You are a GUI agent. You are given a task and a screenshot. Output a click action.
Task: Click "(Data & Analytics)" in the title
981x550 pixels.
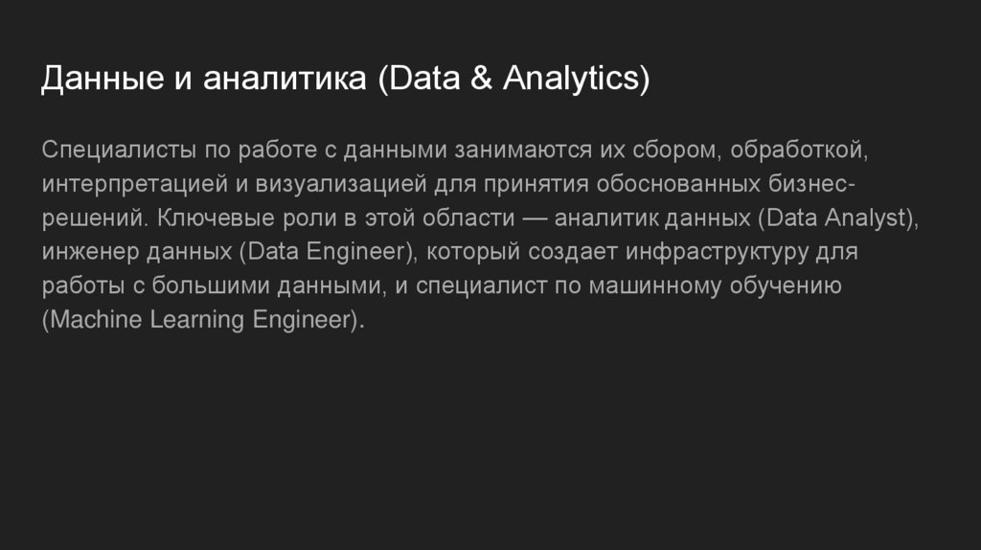click(513, 79)
